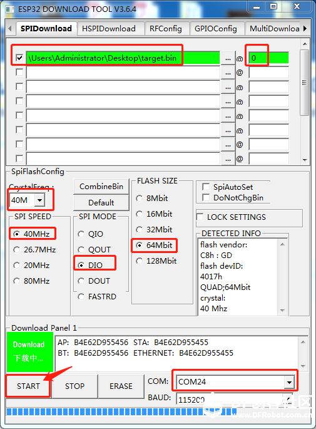Set flash size to 32Mbit
The height and width of the screenshot is (429, 316).
(x=154, y=229)
